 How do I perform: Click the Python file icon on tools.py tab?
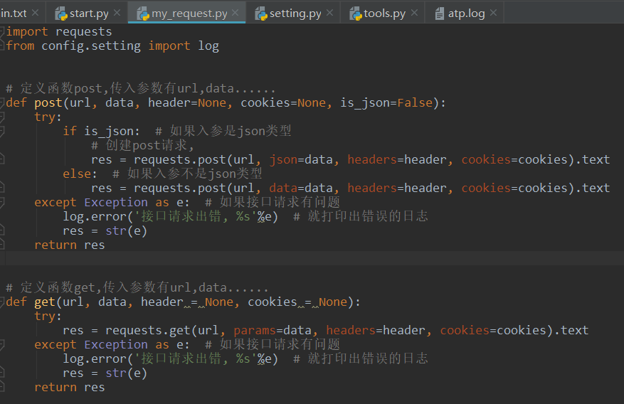[x=355, y=14]
